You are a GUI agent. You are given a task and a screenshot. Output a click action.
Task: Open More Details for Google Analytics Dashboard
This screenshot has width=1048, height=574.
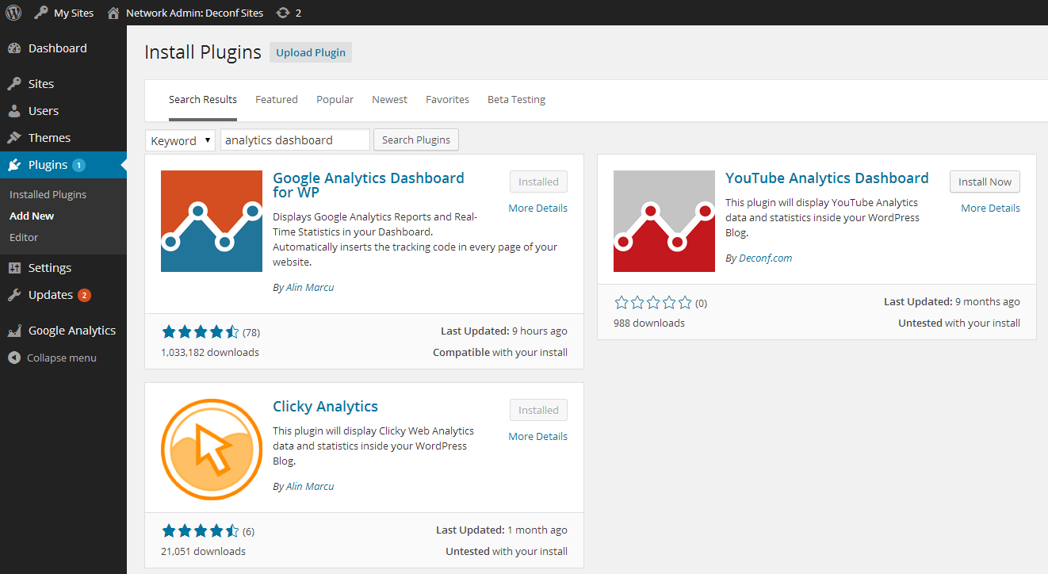[x=537, y=208]
